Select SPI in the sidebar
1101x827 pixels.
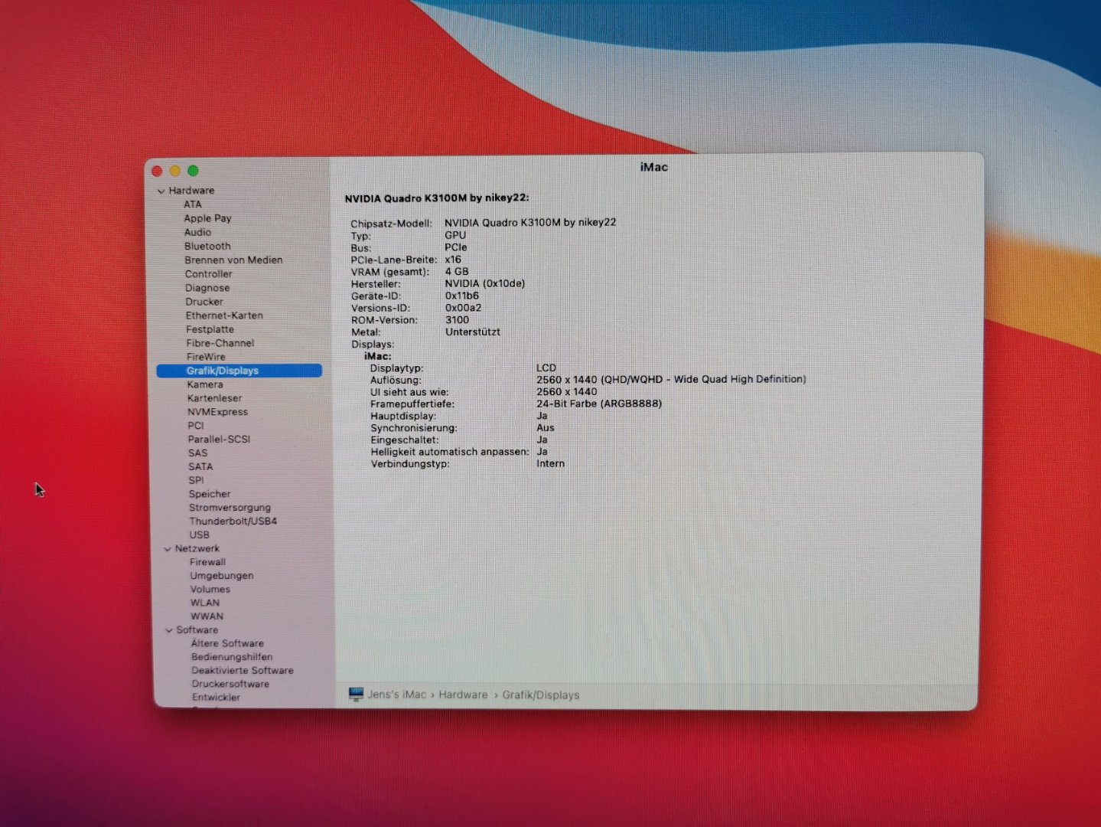(x=197, y=480)
